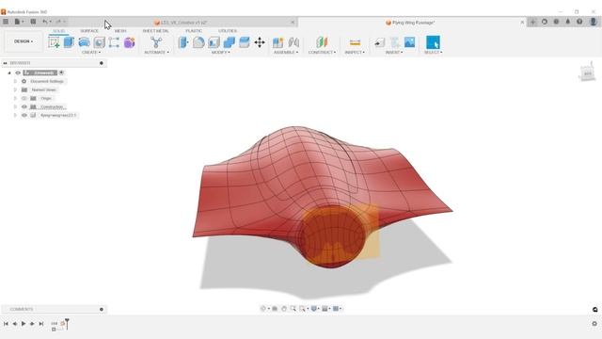Click the Save icon in quick access bar
This screenshot has height=339, width=602.
[x=33, y=22]
